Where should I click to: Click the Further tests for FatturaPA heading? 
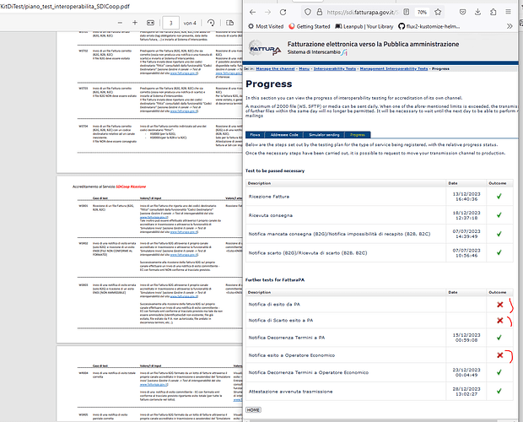click(275, 280)
